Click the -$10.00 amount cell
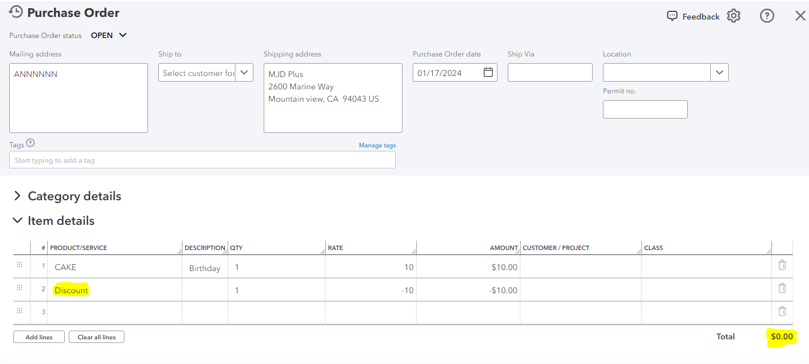The height and width of the screenshot is (364, 809). [469, 290]
